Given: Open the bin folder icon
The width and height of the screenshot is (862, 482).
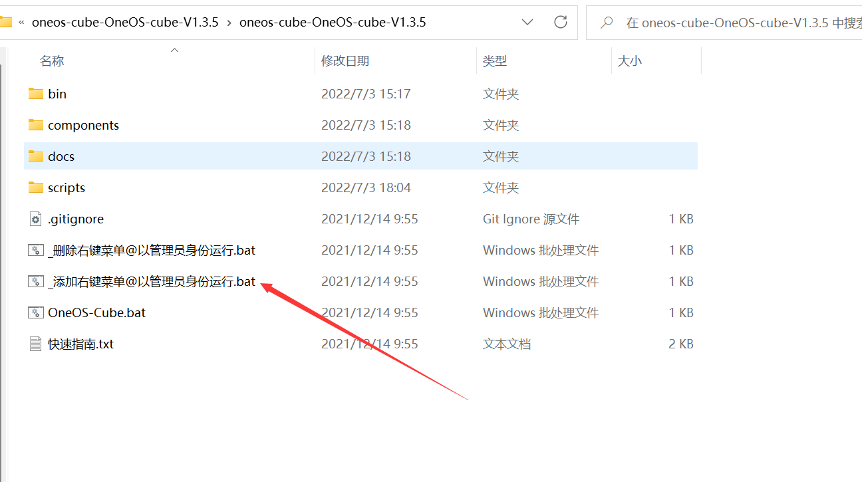Looking at the screenshot, I should [36, 94].
